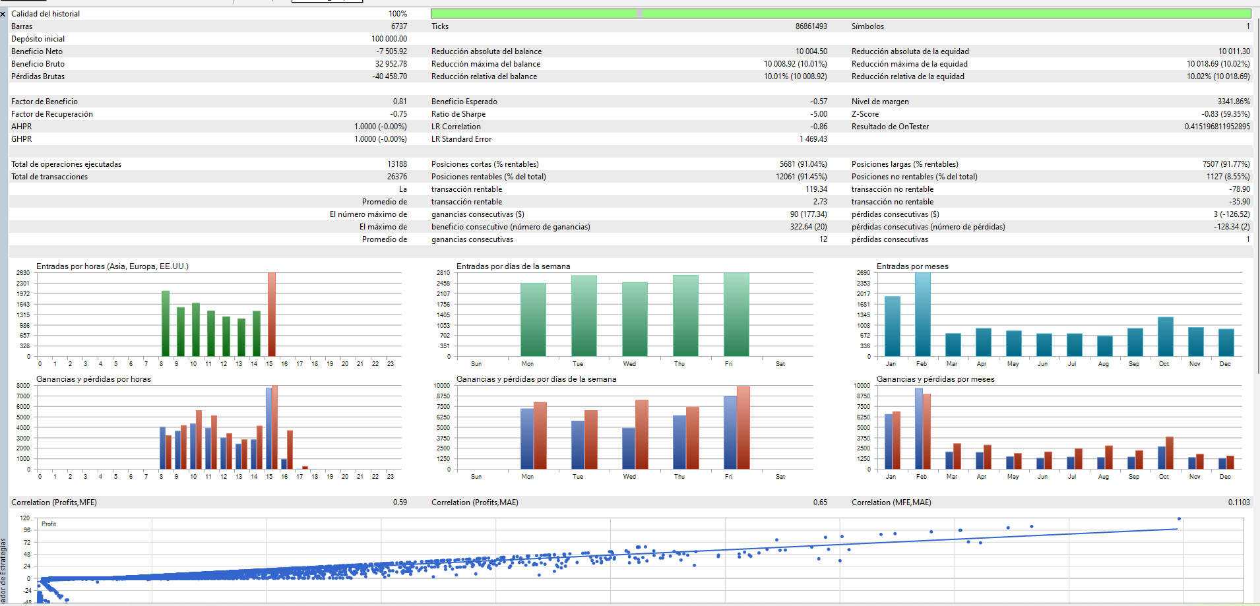Click the green history quality progress bar

pos(840,13)
